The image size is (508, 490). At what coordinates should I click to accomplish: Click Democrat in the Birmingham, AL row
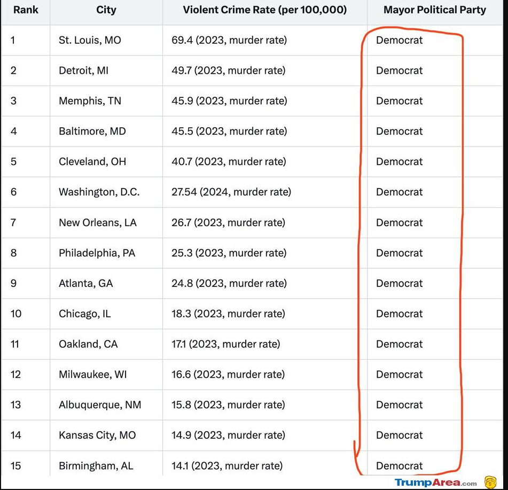coord(399,466)
